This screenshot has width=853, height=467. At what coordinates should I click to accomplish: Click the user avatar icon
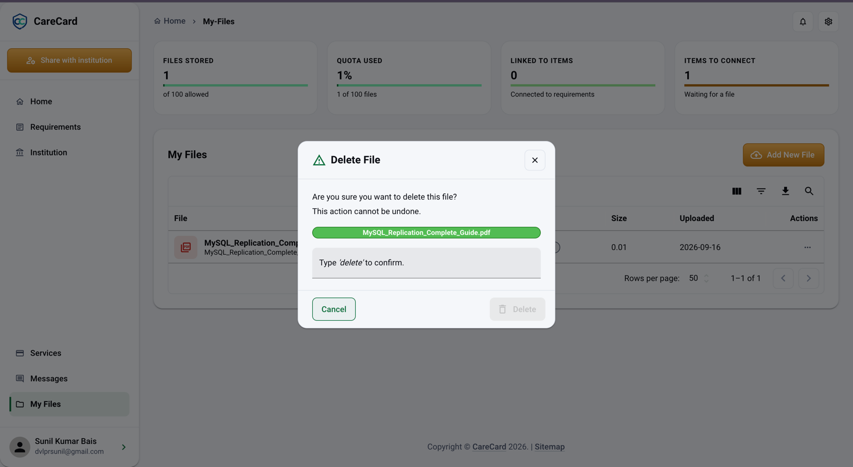(20, 447)
